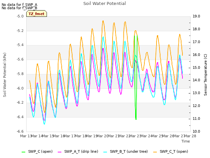Click the 17.0 right axis value

tap(196, 42)
